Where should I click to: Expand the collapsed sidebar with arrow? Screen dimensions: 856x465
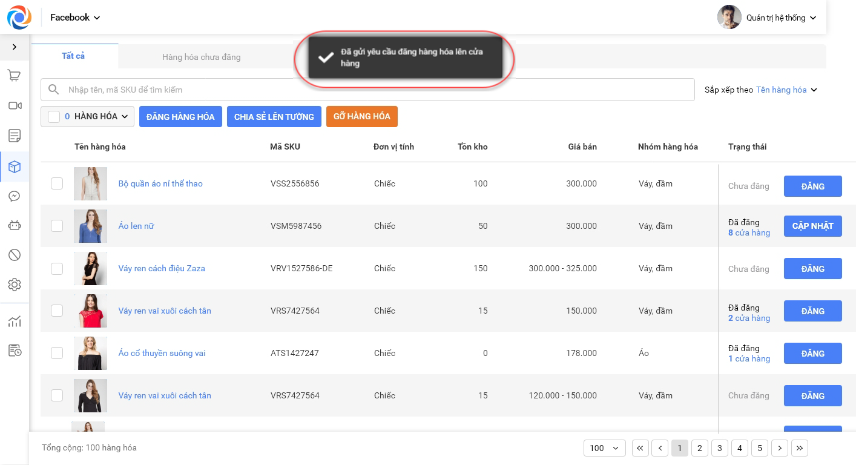[15, 47]
